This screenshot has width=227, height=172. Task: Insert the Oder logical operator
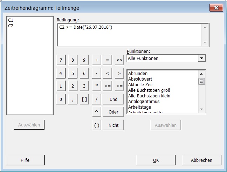tap(113, 112)
